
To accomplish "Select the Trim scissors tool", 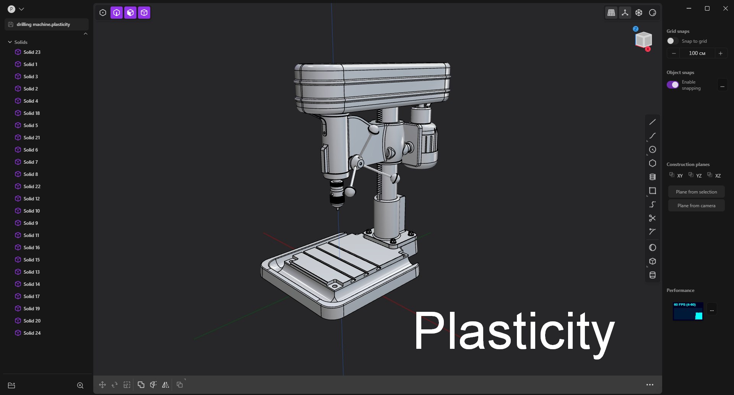I will coord(653,218).
